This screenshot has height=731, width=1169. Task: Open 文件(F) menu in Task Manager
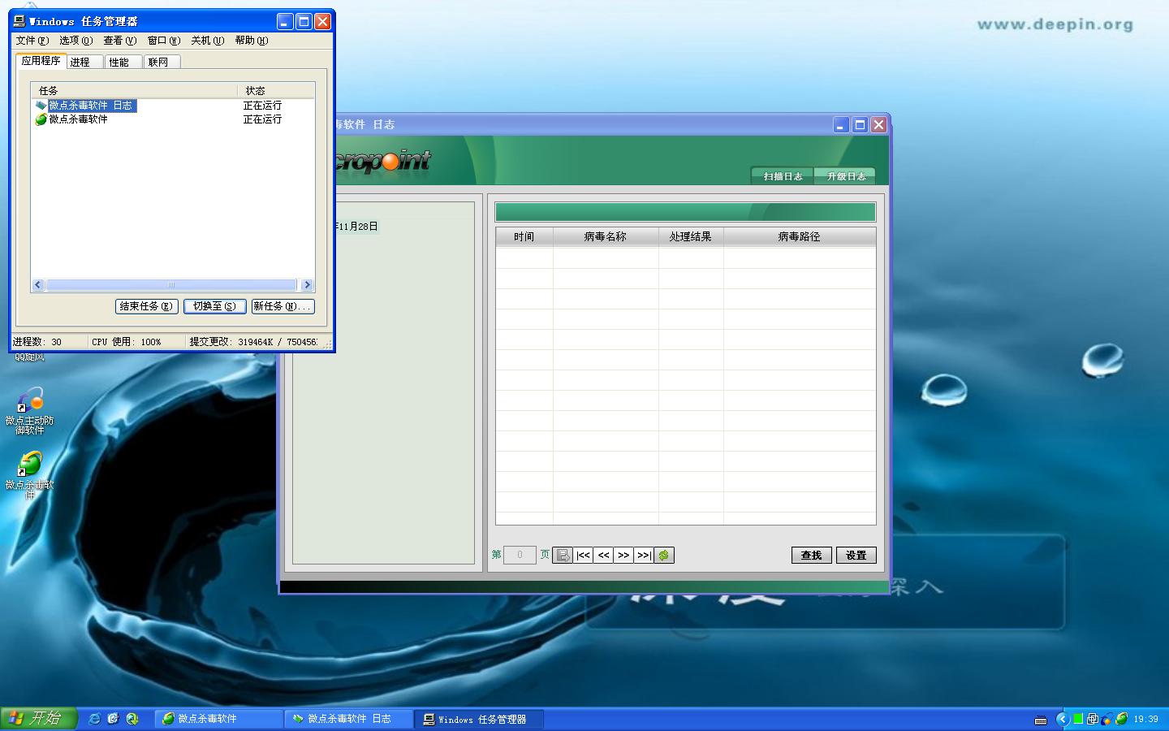point(32,41)
